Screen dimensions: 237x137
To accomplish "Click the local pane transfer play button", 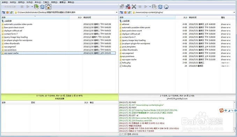I will pyautogui.click(x=28, y=7).
